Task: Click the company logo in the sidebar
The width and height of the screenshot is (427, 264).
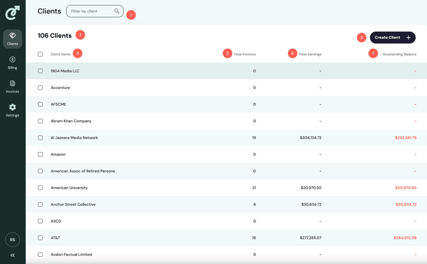Action: point(12,12)
